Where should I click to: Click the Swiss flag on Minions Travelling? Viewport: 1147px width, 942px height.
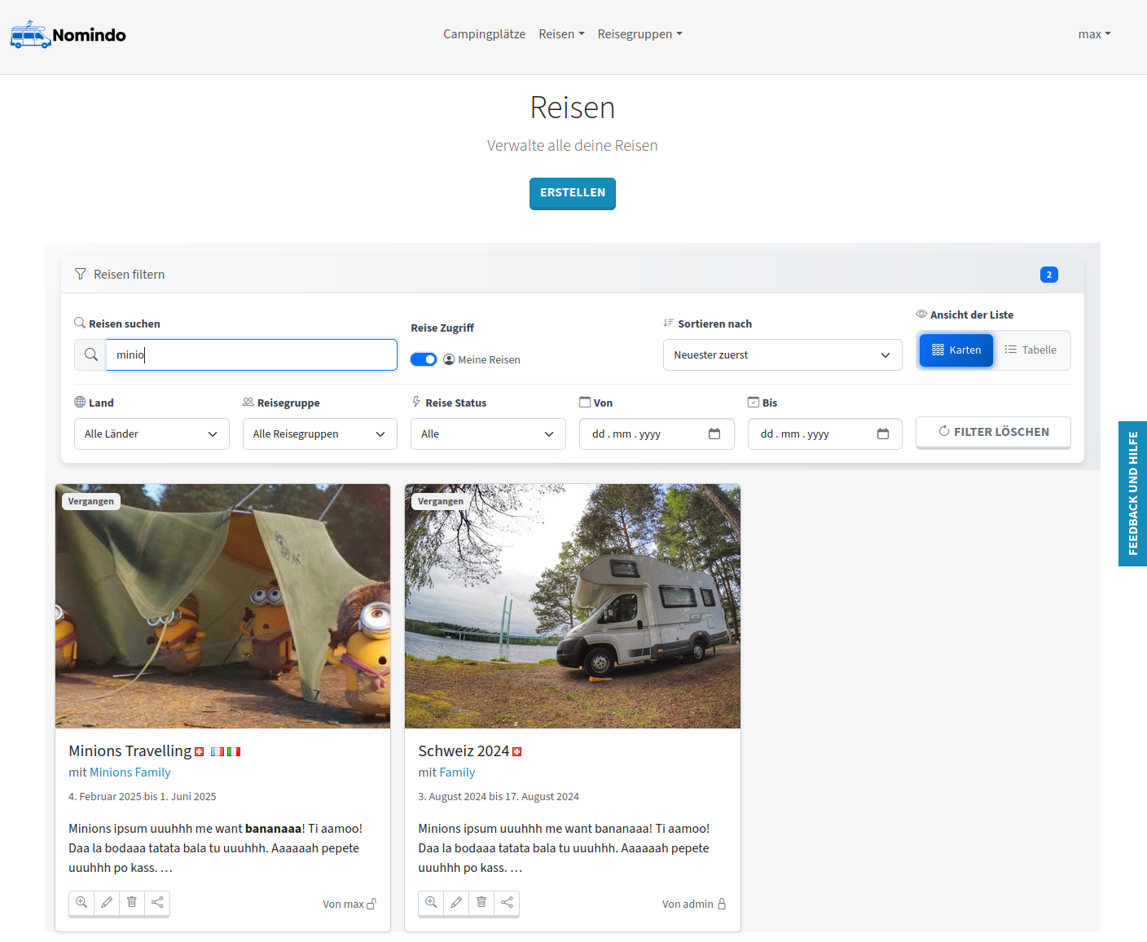coord(200,751)
